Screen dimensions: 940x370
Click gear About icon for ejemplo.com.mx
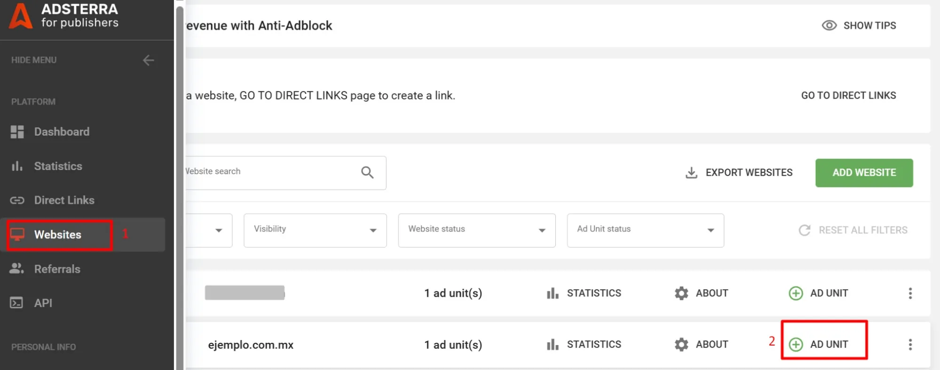pos(681,345)
